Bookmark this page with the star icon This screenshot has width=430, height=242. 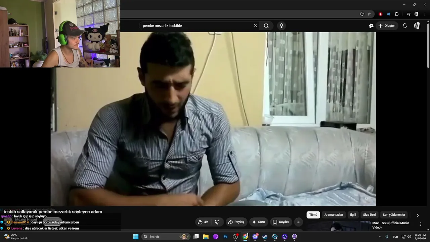point(369,14)
